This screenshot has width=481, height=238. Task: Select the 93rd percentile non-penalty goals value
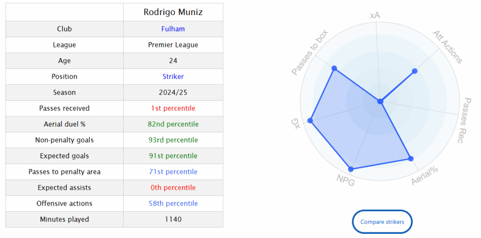click(173, 140)
